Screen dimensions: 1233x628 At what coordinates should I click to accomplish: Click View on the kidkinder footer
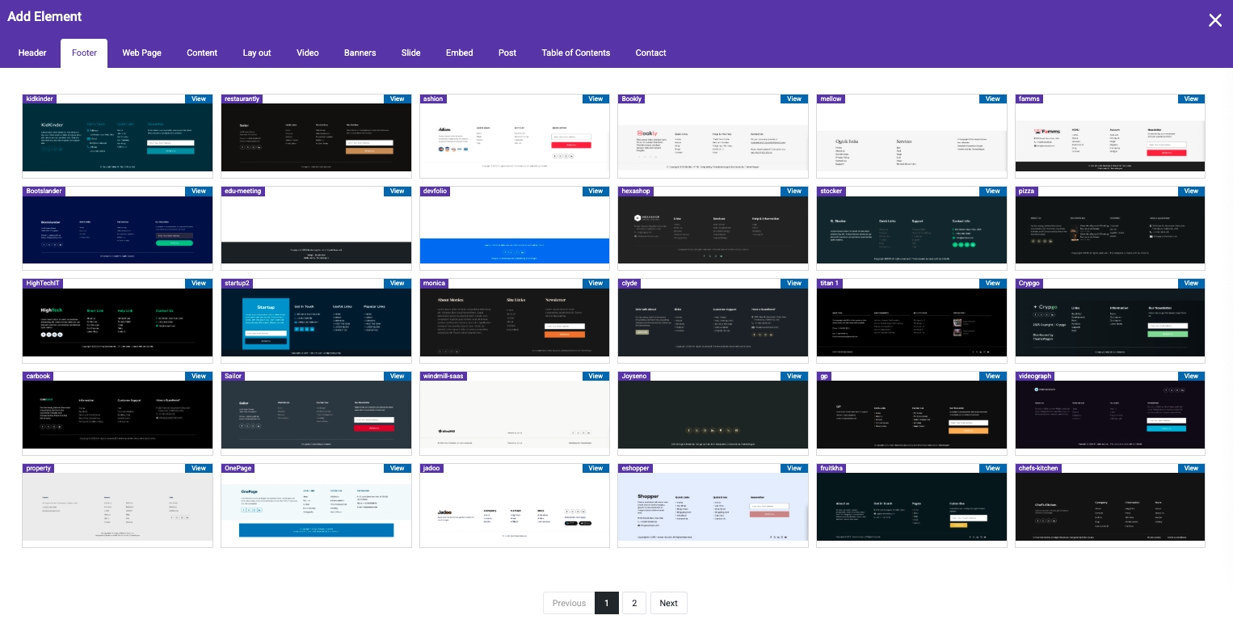click(199, 99)
